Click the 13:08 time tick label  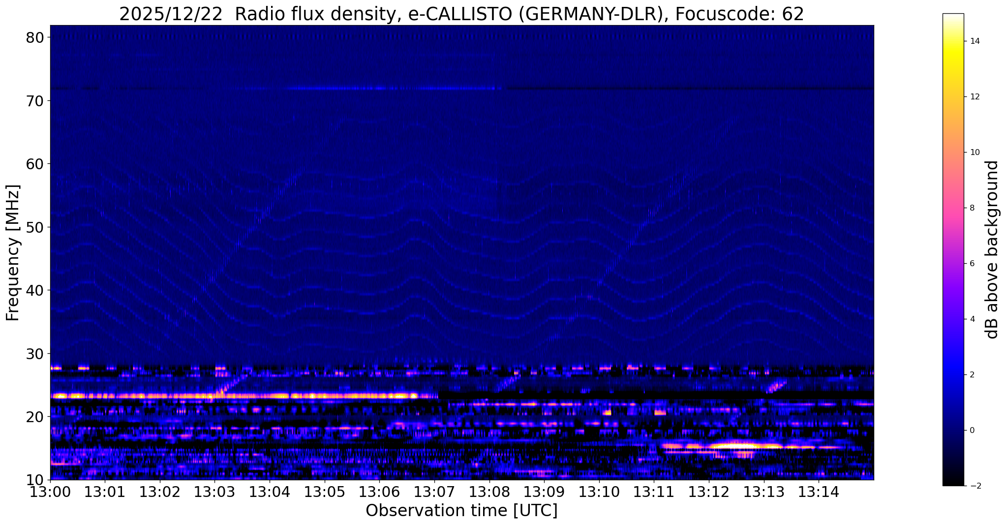click(489, 492)
